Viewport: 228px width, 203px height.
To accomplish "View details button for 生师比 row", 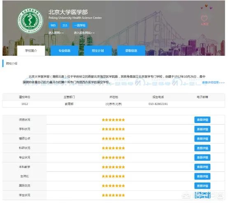I will click(202, 176).
